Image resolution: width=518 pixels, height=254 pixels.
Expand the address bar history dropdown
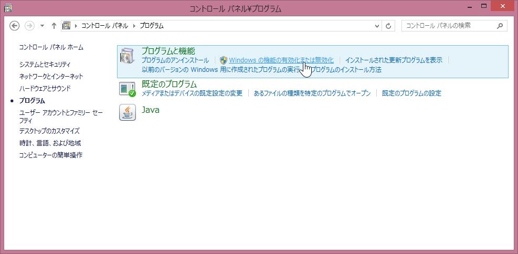pos(377,26)
